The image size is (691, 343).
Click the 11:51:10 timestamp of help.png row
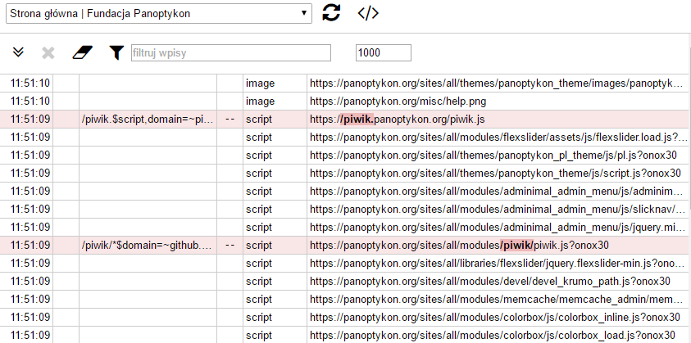point(30,102)
